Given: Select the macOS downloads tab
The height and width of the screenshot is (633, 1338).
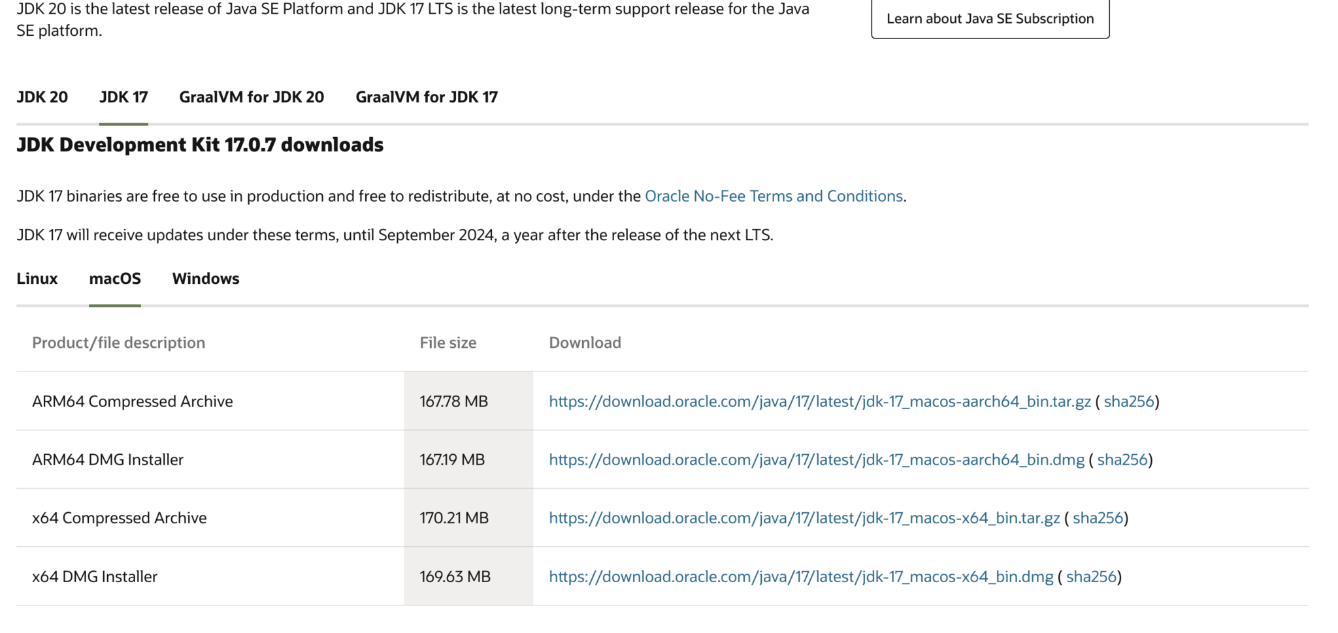Looking at the screenshot, I should [115, 279].
